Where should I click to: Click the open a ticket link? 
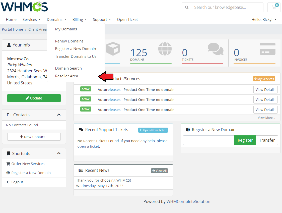88,146
